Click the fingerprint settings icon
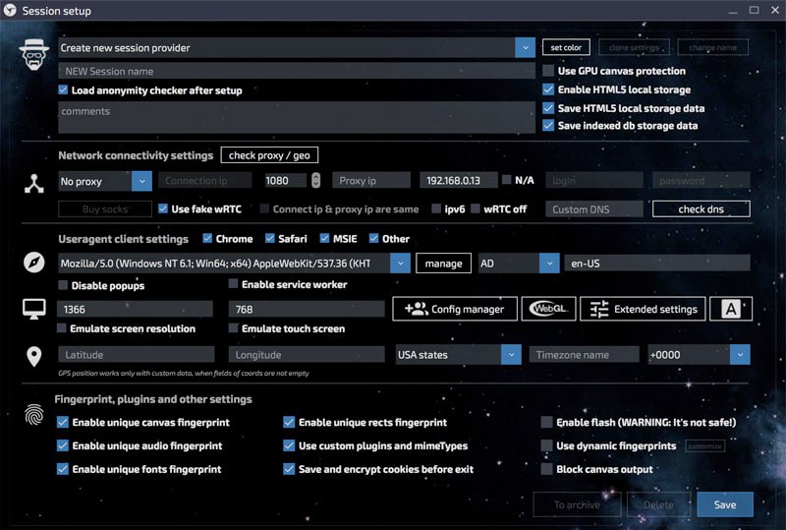 pyautogui.click(x=34, y=415)
